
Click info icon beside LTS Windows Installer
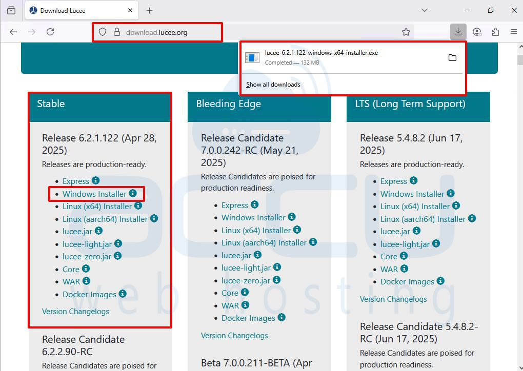click(x=451, y=193)
